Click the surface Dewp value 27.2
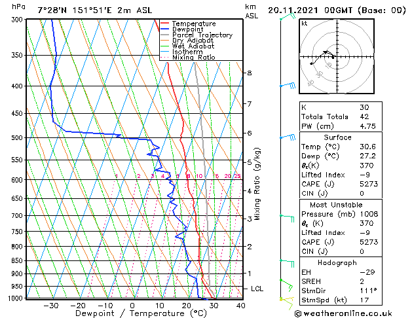Image resolution: width=412 pixels, height=318 pixels. click(x=367, y=156)
